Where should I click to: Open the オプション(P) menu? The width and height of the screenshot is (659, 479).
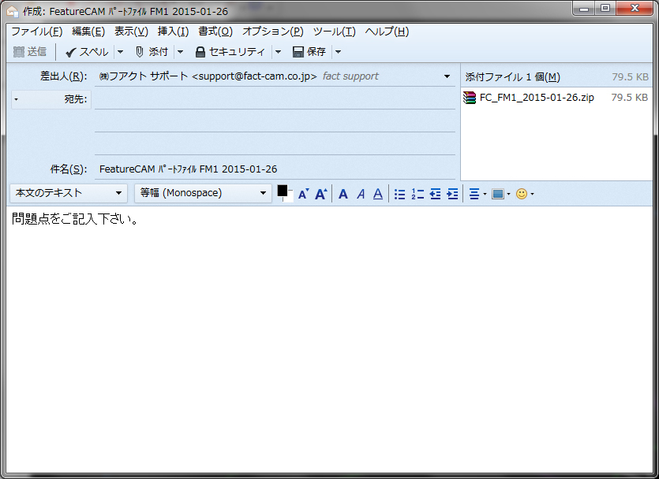click(x=273, y=32)
